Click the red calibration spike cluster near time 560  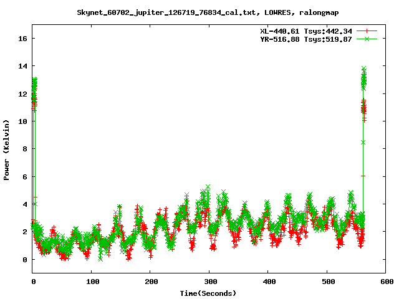pos(364,110)
